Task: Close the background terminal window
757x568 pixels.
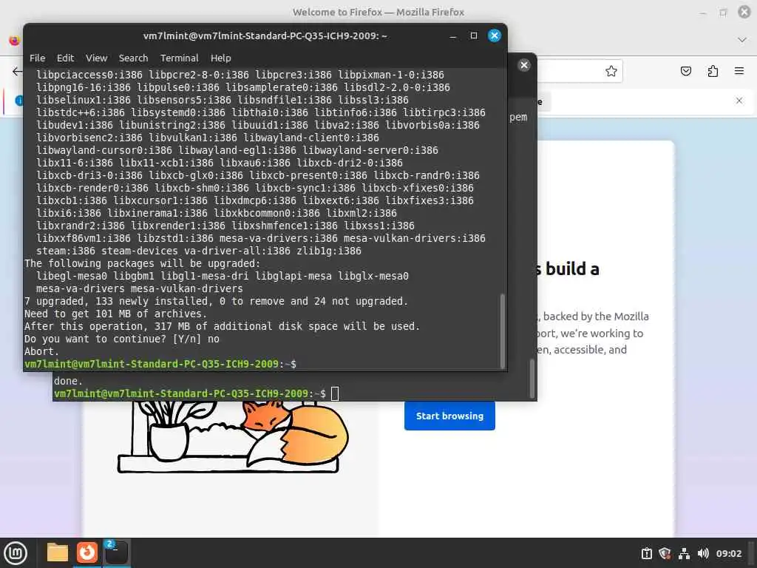Action: 524,65
